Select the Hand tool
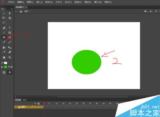This screenshot has height=117, width=160. click(x=4, y=58)
